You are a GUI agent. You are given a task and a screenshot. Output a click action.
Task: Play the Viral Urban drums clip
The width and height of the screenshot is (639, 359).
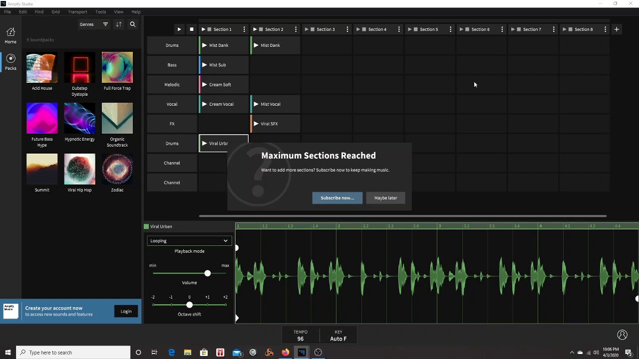[x=204, y=144]
